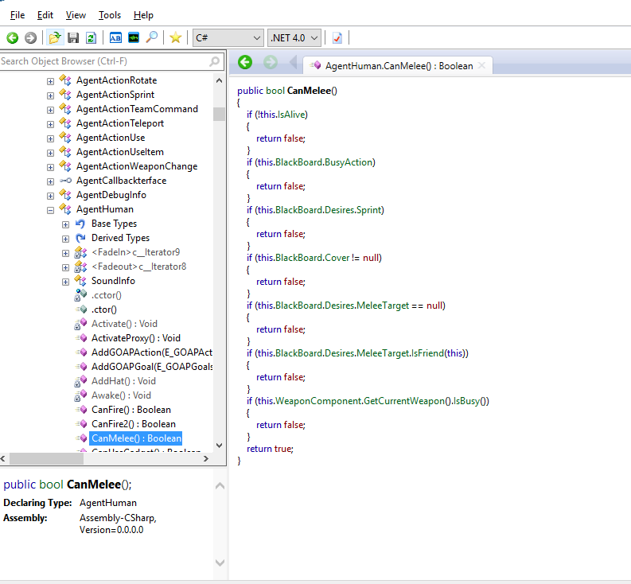This screenshot has height=584, width=631.
Task: Click the Search Object Browser input field
Action: pos(103,61)
